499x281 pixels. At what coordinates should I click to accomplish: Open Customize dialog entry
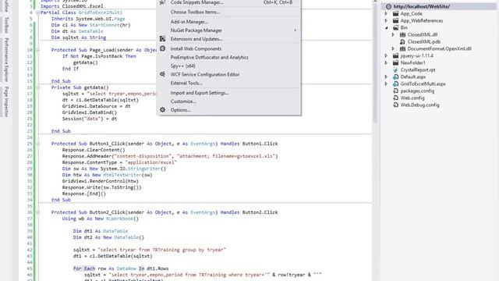point(183,101)
